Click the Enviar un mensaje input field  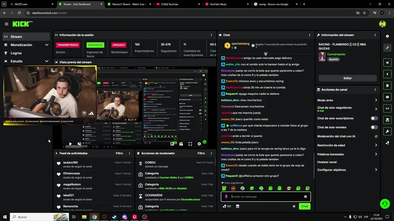[266, 197]
